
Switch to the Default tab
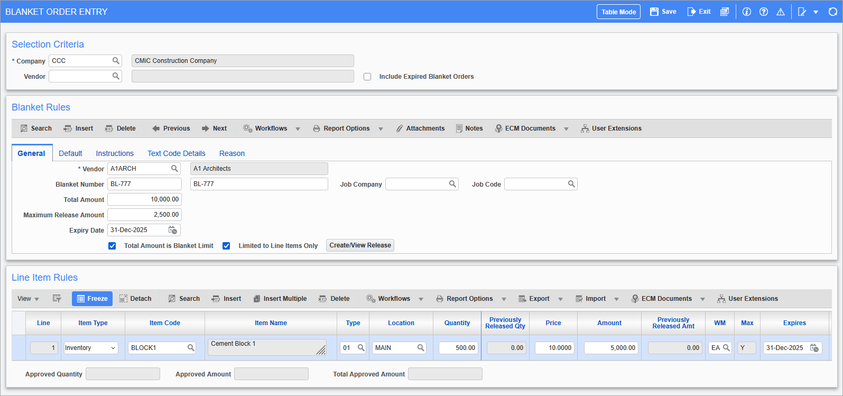70,153
